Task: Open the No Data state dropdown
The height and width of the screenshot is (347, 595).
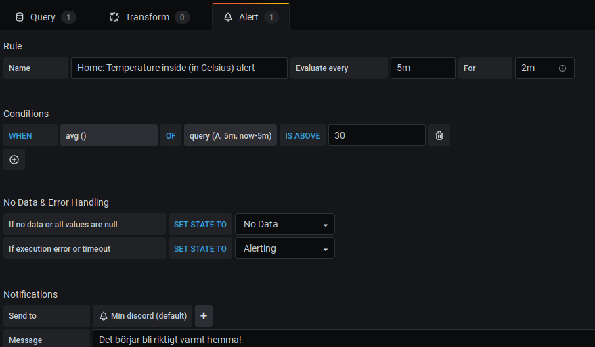Action: click(x=285, y=224)
